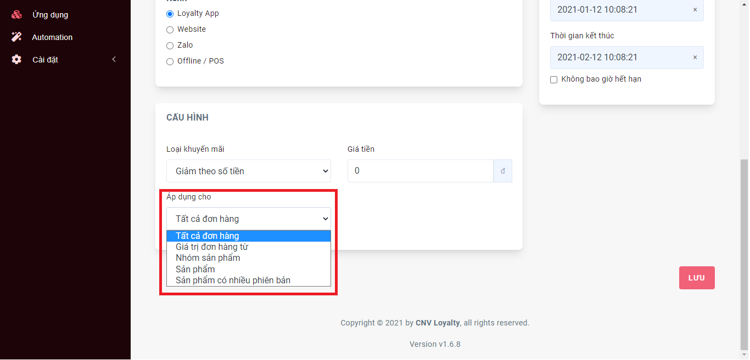Select the Loyalty App radio option
This screenshot has width=750, height=360.
(x=170, y=14)
